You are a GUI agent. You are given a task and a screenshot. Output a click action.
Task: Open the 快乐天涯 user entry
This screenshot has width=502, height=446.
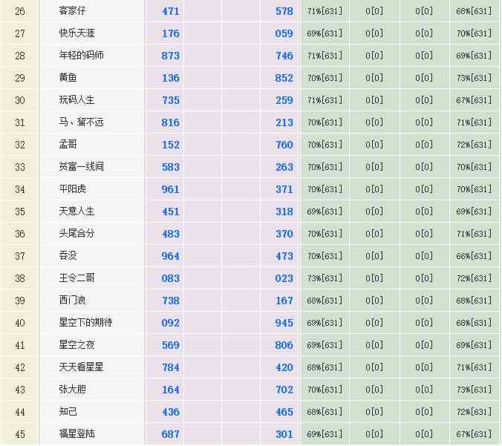click(x=77, y=33)
